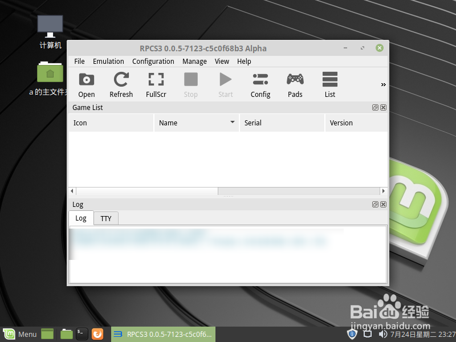Open the Linux Mint Menu
The height and width of the screenshot is (342, 456).
coord(20,334)
